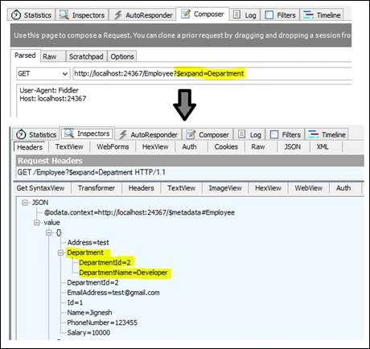Select the highlighted Department tree node
Viewport: 370px width, 349px height.
(85, 253)
